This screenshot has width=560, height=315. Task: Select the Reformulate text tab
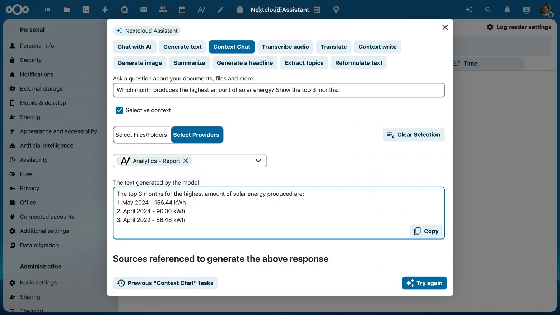pos(359,63)
